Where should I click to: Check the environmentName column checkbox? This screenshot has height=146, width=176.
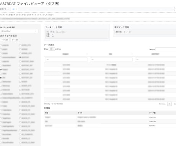pos(1,57)
